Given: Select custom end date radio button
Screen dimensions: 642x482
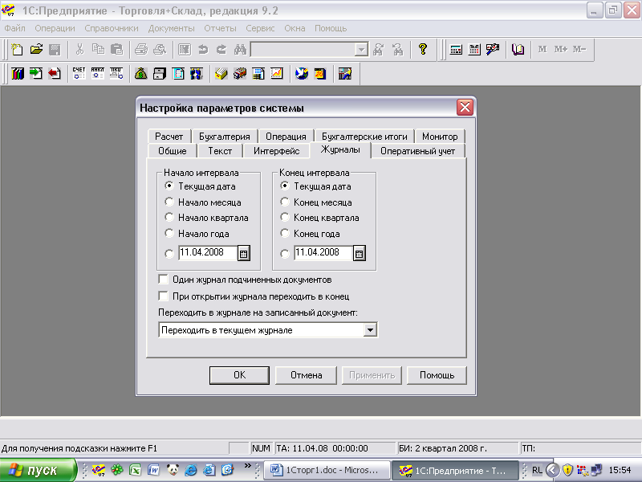Looking at the screenshot, I should click(x=285, y=254).
